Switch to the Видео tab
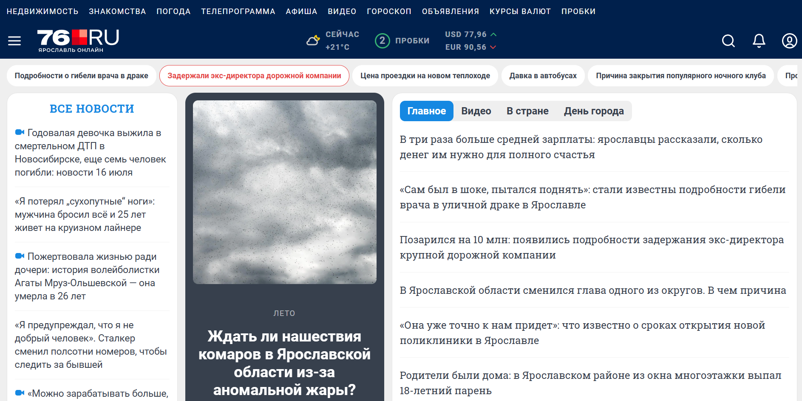This screenshot has width=802, height=401. pos(476,111)
